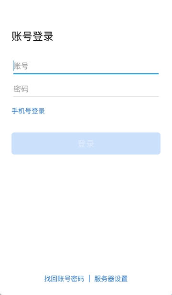The width and height of the screenshot is (172, 295).
Task: Choose the mobile number sign-in link
Action: tap(28, 111)
